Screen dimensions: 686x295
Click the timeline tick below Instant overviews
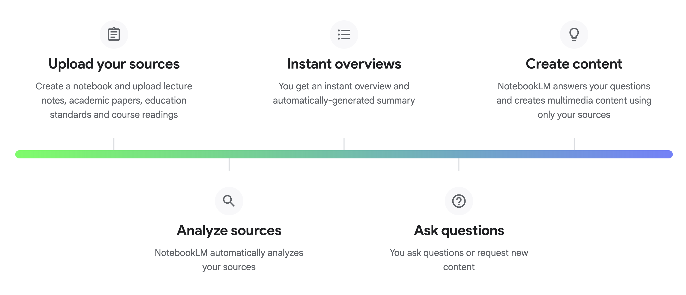344,144
